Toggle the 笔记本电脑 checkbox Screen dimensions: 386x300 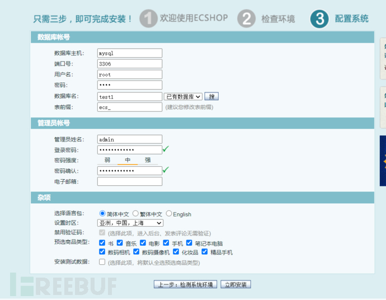(189, 243)
